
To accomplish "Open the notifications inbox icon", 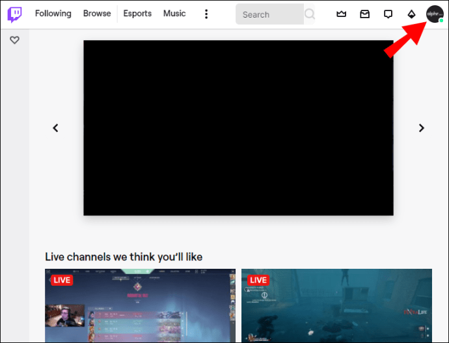I will point(364,14).
